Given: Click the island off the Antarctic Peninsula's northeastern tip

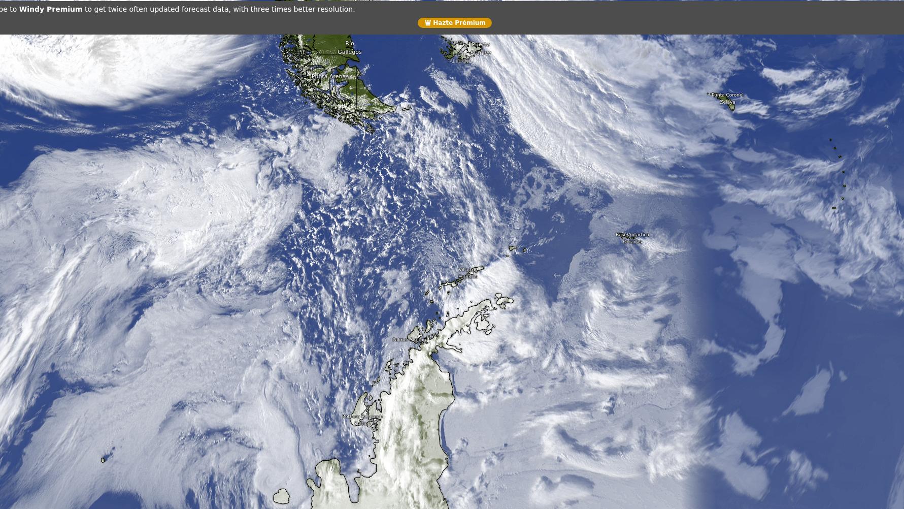Looking at the screenshot, I should point(504,301).
